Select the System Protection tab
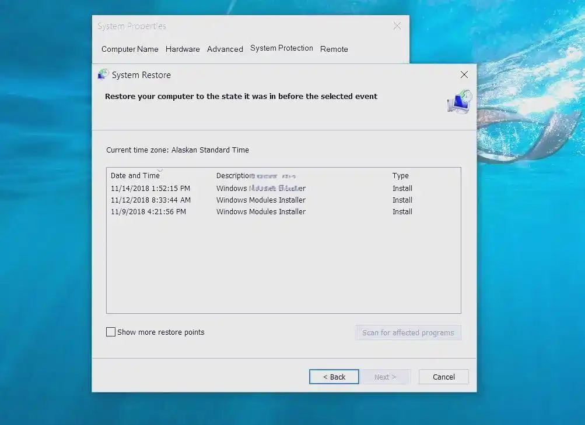Image resolution: width=585 pixels, height=425 pixels. click(x=282, y=48)
